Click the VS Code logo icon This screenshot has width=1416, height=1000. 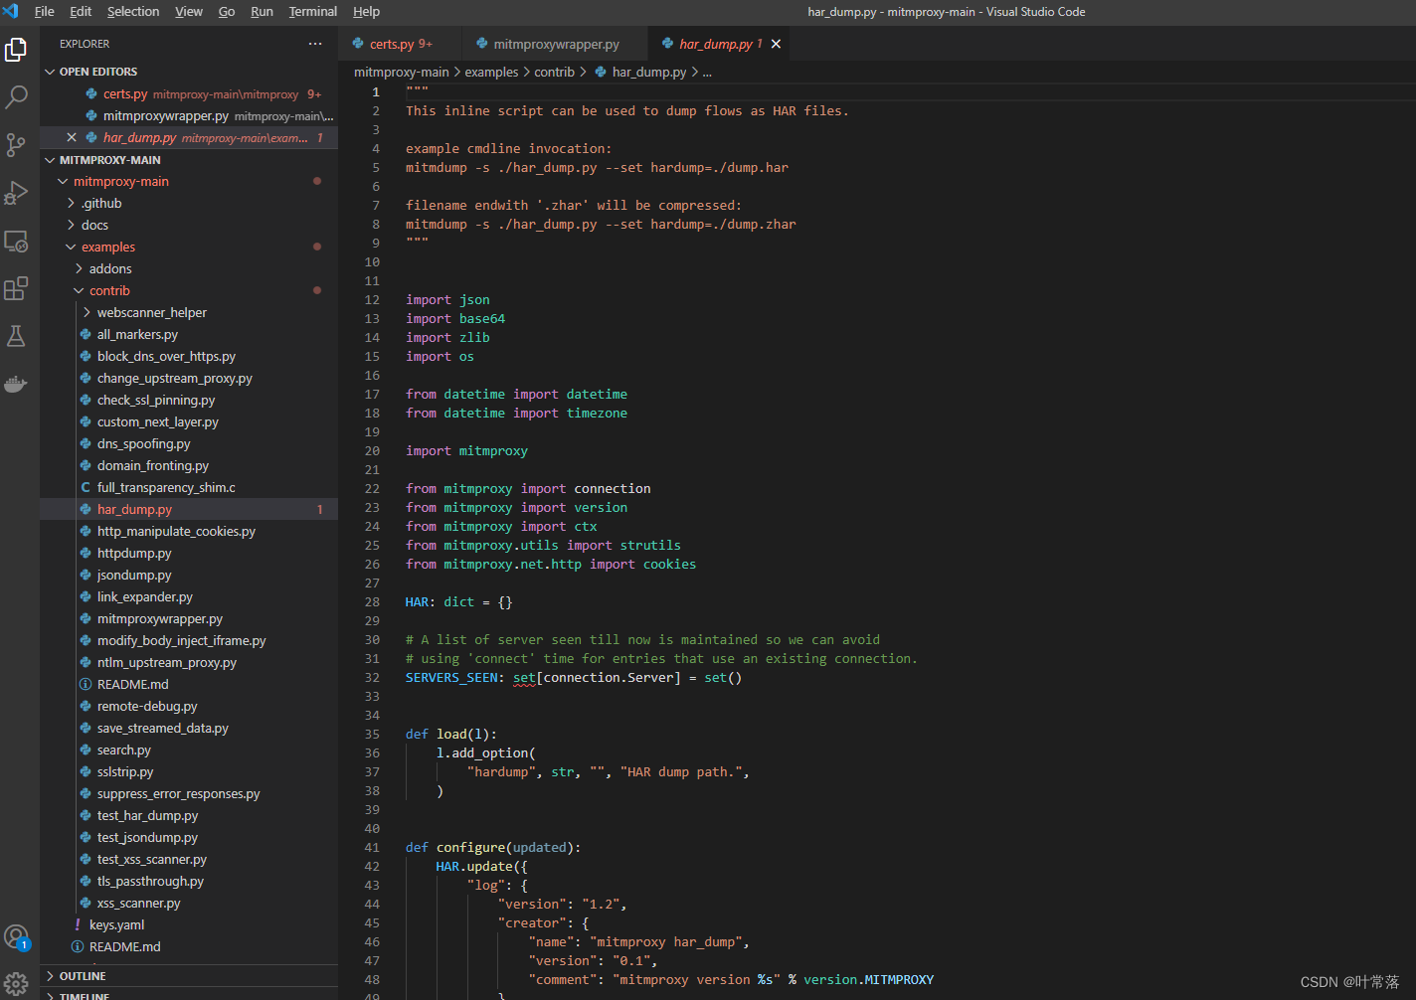(11, 11)
